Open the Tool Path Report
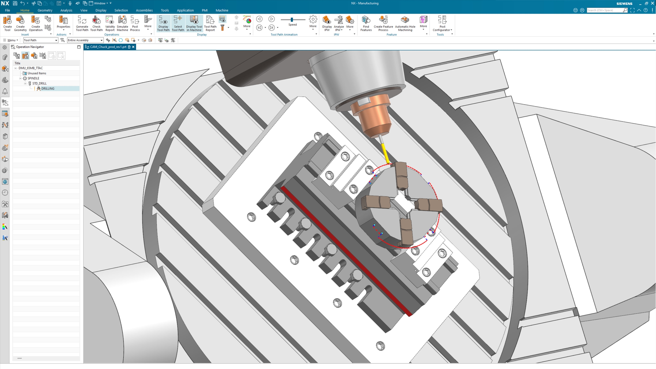Viewport: 656px width, 369px height. [210, 23]
